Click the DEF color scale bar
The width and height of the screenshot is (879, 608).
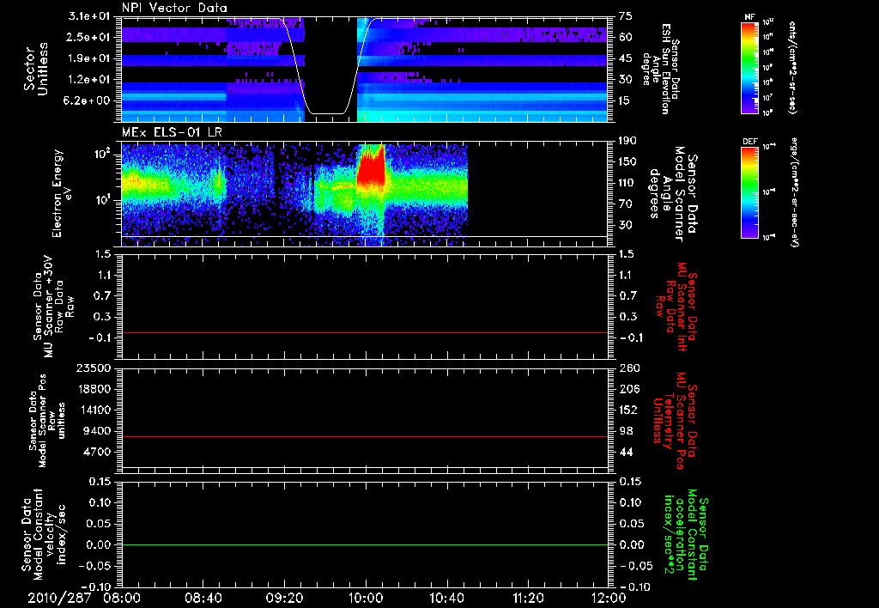tap(749, 192)
